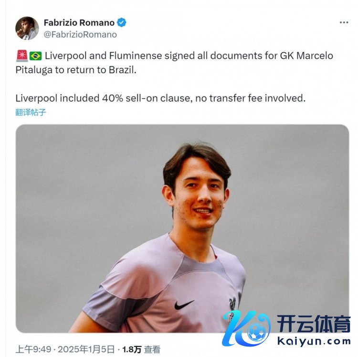Click the Nike swoosh on the shirt
The height and width of the screenshot is (357, 358).
184,304
